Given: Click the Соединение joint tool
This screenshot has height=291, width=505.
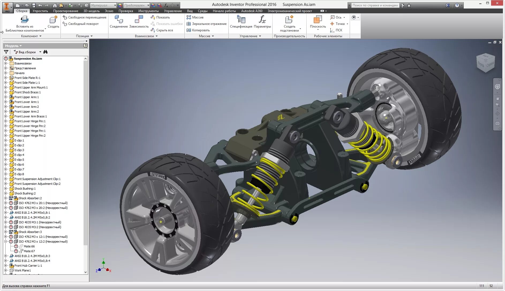Looking at the screenshot, I should [x=119, y=22].
